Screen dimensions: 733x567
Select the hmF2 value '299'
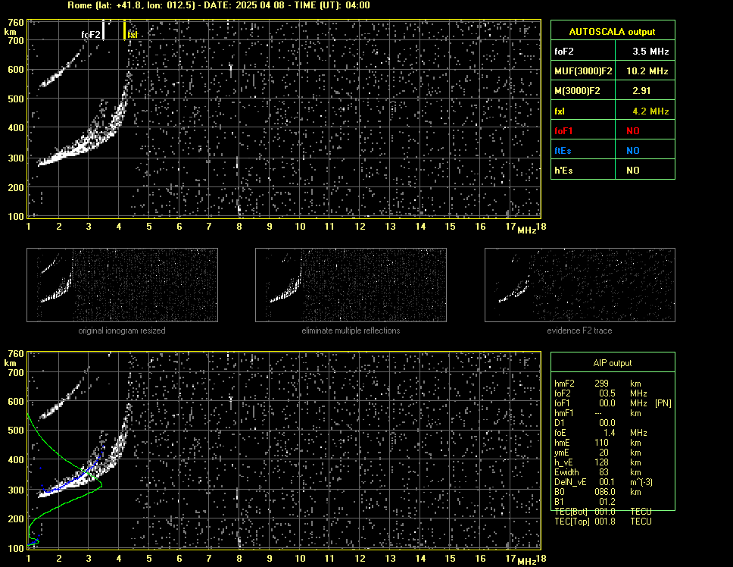point(602,383)
